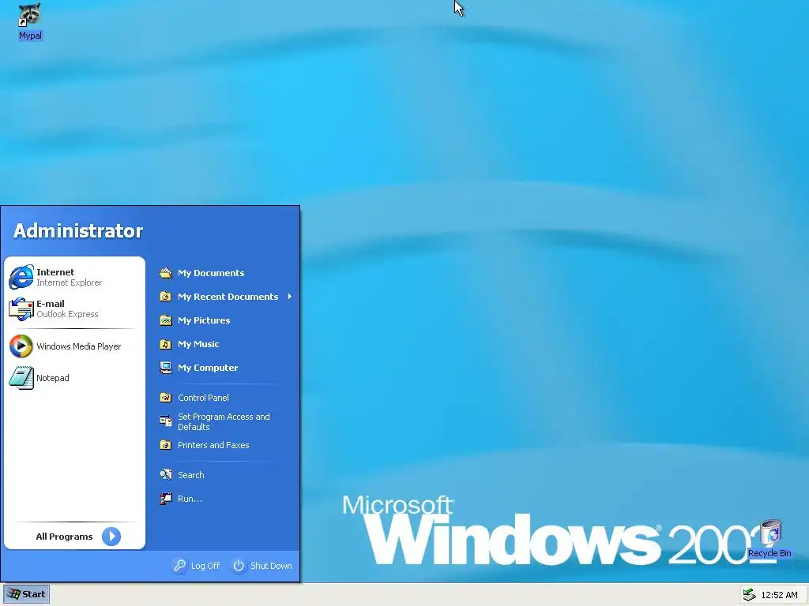This screenshot has width=809, height=606.
Task: Click the Shut Down power icon
Action: coord(239,566)
